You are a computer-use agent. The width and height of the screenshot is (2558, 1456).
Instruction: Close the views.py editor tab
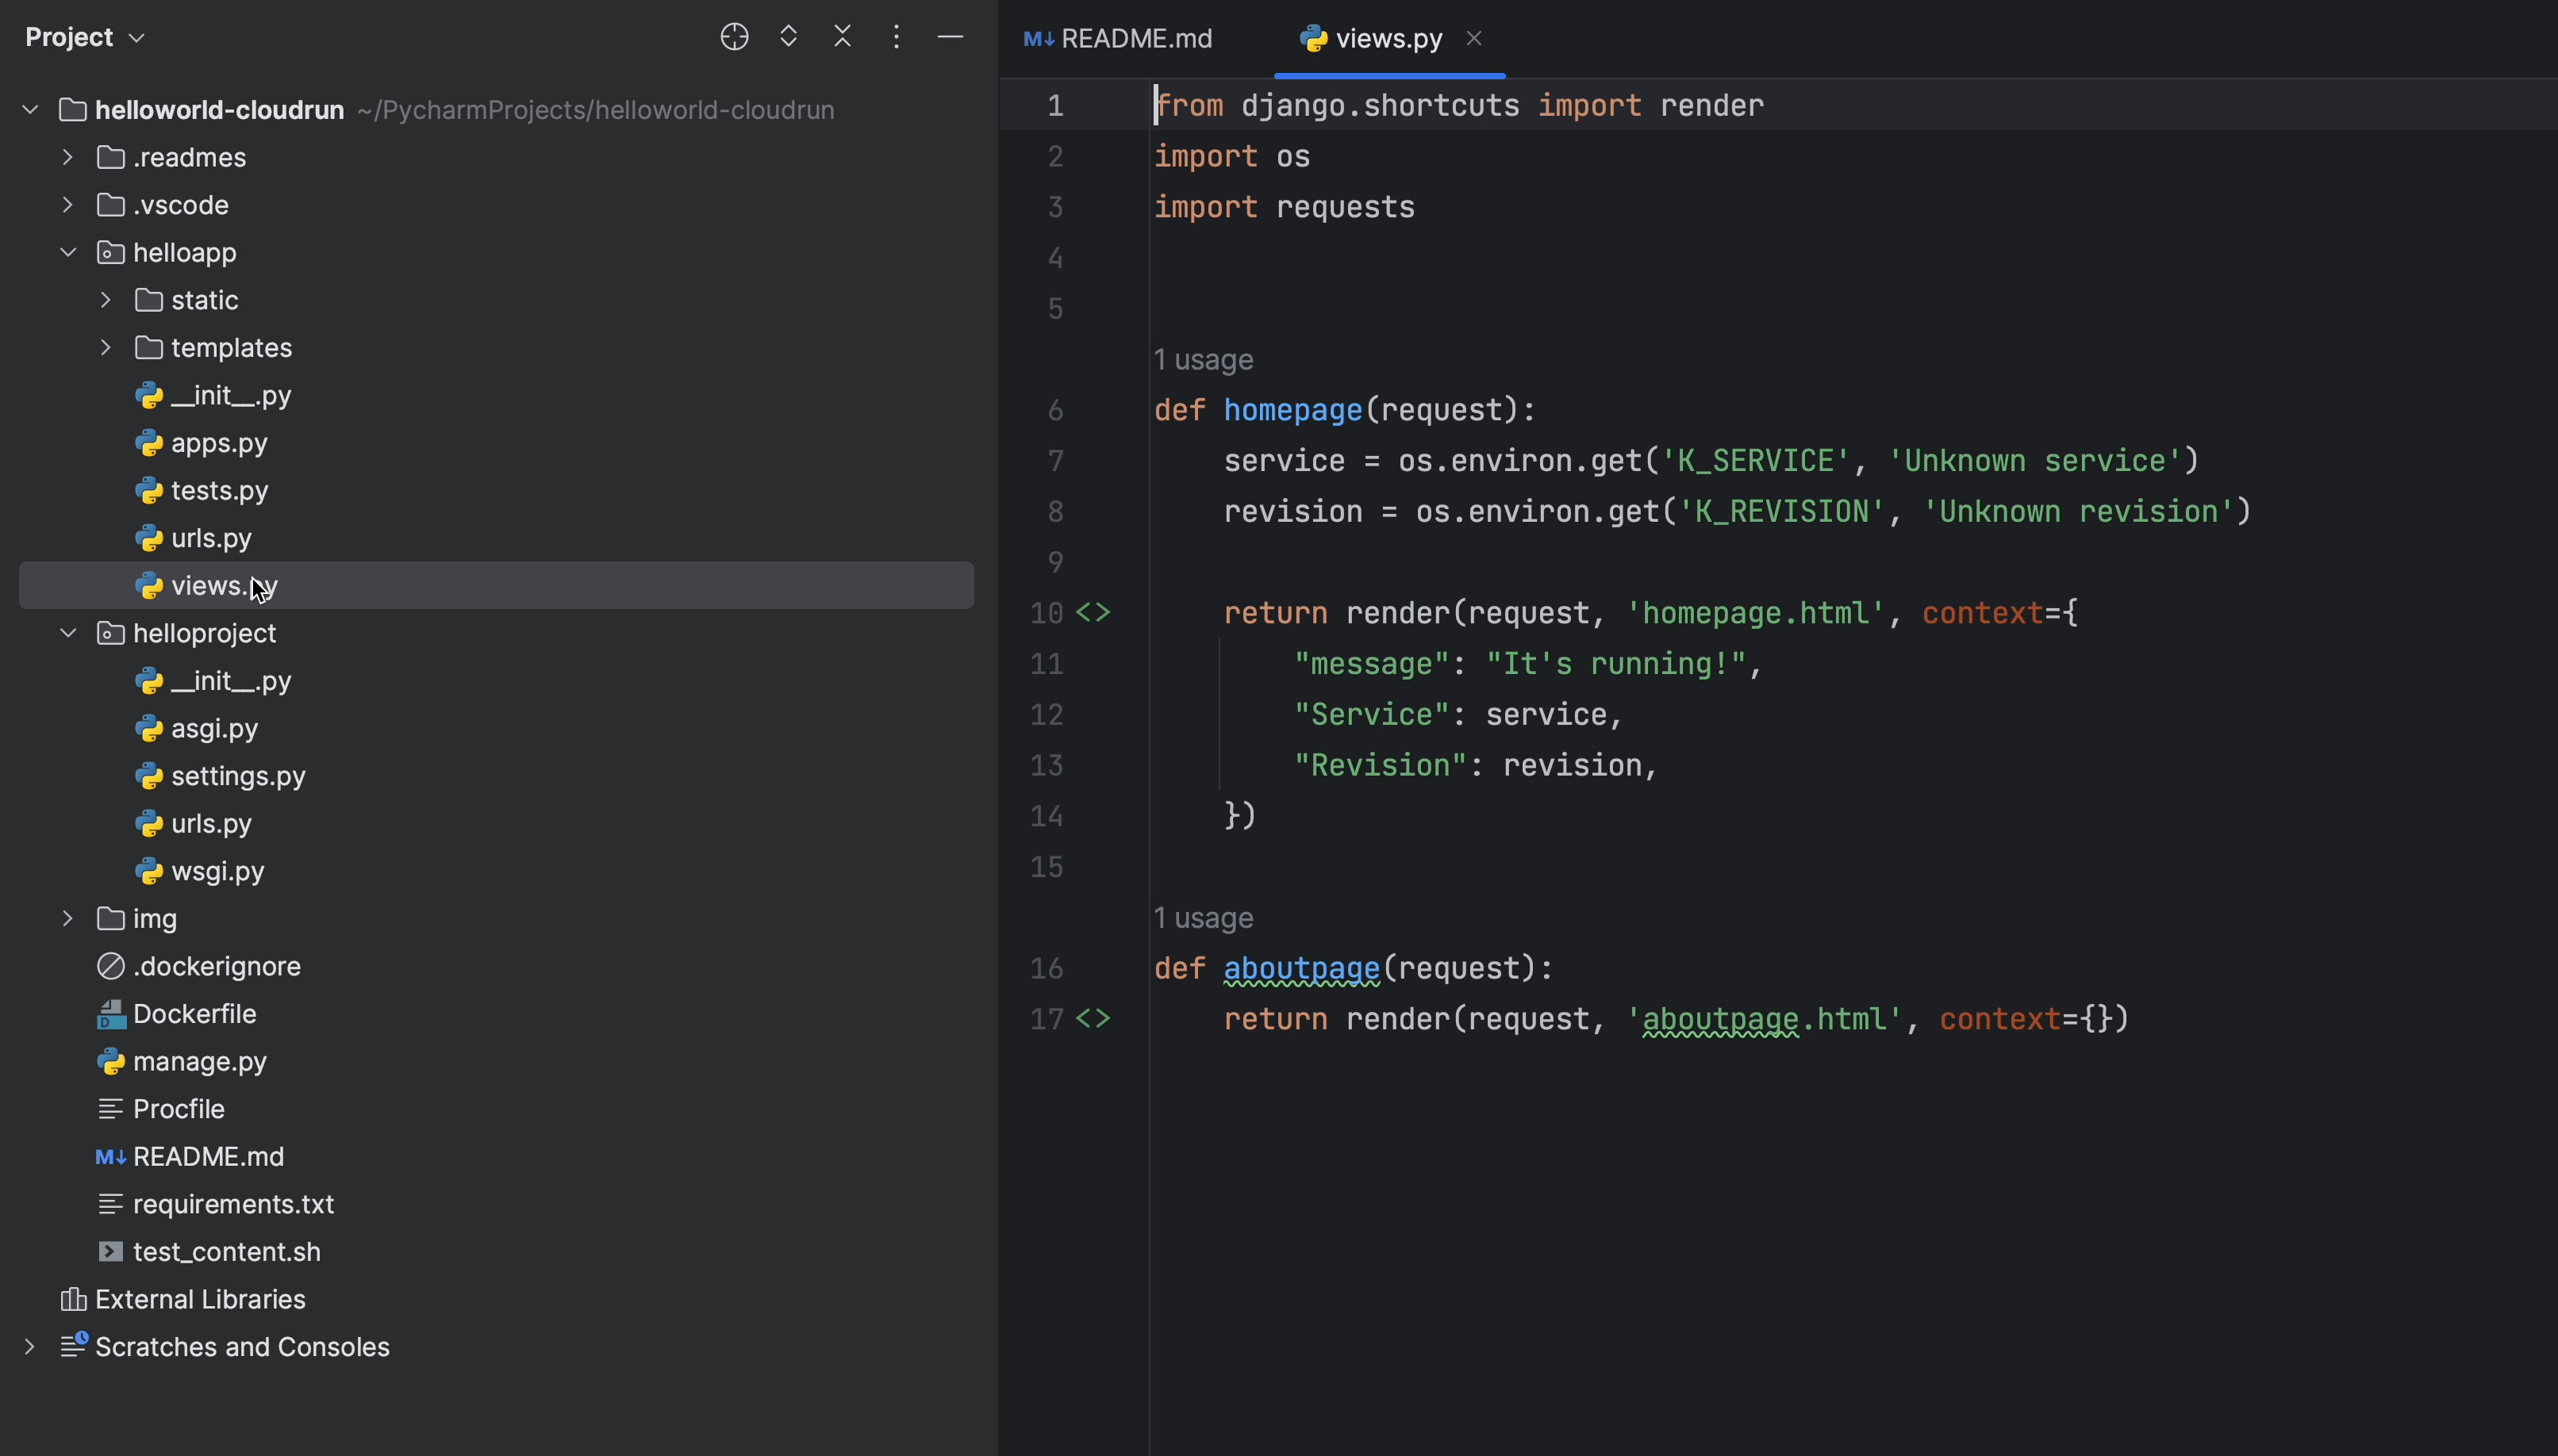[x=1473, y=38]
